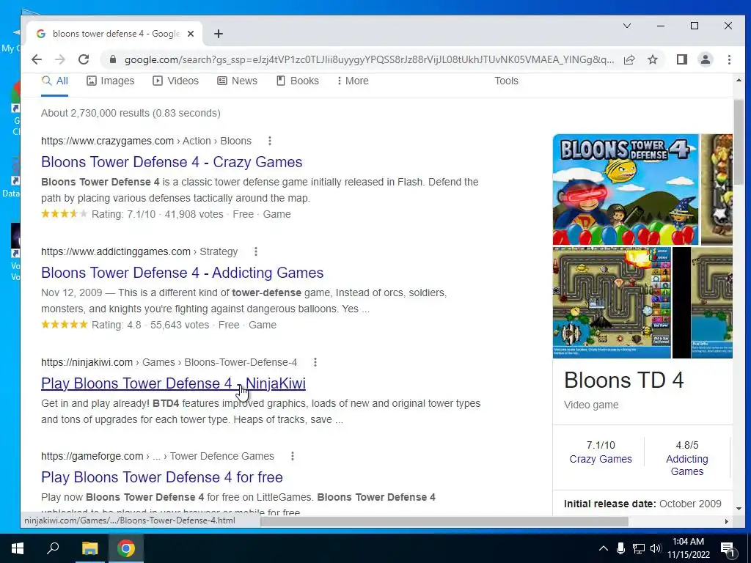
Task: Open Chrome three-dot menu
Action: tap(729, 59)
